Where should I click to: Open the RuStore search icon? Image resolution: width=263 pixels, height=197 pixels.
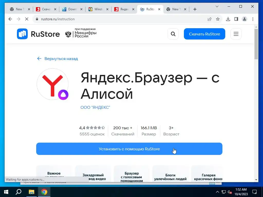pos(173,34)
